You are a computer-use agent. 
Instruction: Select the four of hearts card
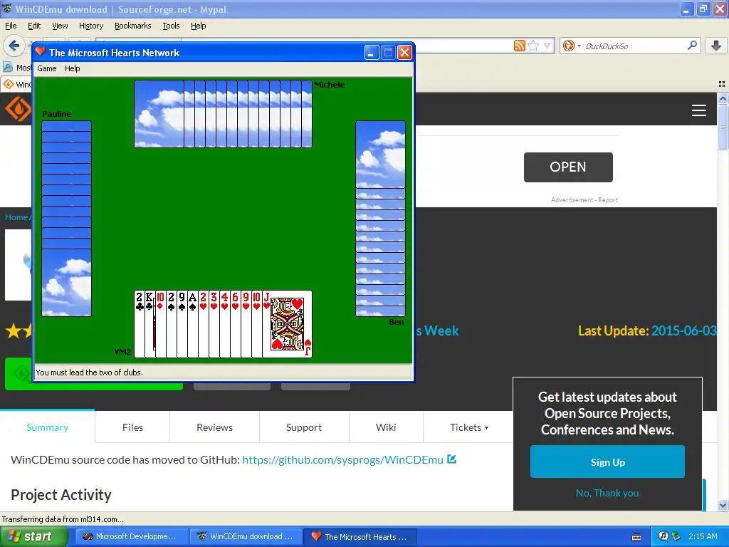click(224, 324)
